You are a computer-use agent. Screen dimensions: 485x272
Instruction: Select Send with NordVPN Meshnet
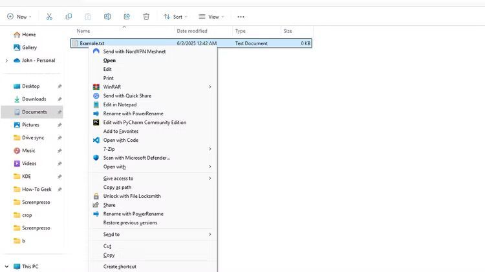pos(134,52)
